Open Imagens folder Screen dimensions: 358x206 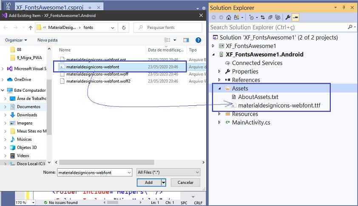pyautogui.click(x=25, y=123)
